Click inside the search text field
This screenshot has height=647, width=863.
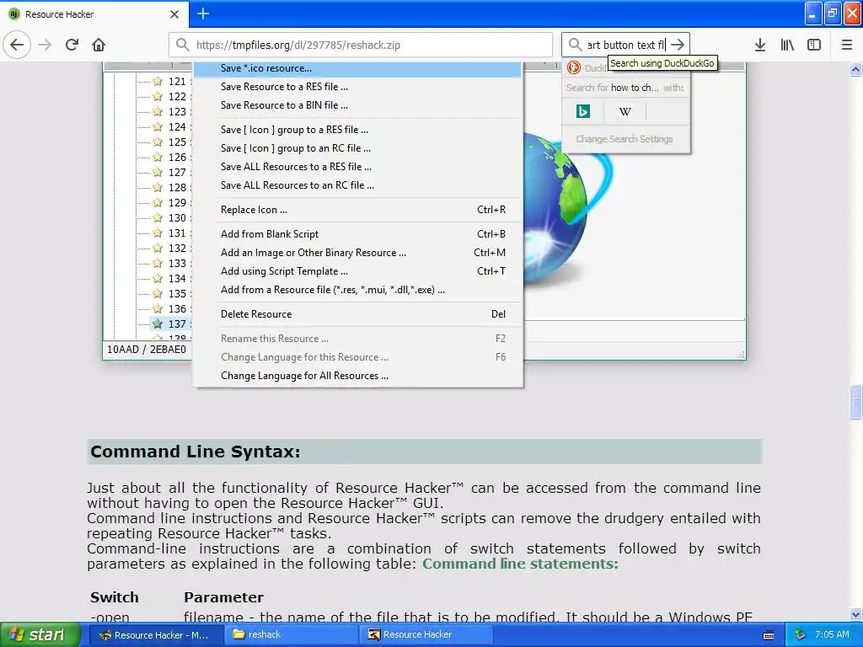point(626,45)
